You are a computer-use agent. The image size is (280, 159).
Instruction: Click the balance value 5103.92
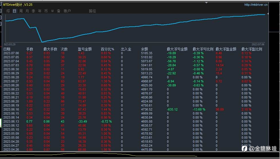click(147, 57)
